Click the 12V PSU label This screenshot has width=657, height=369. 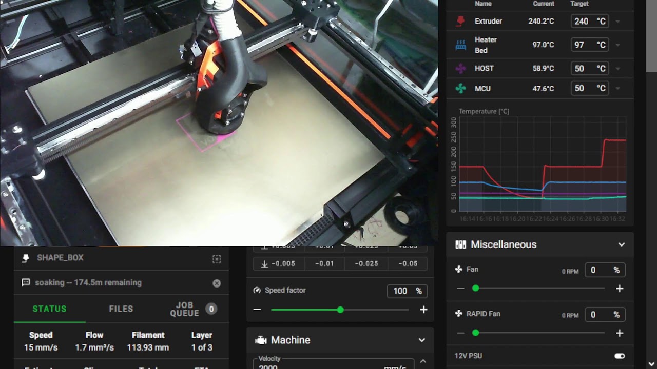(468, 356)
